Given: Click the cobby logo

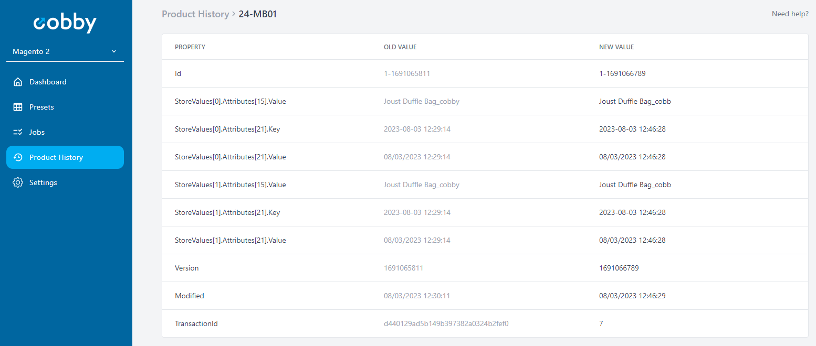Looking at the screenshot, I should (65, 23).
